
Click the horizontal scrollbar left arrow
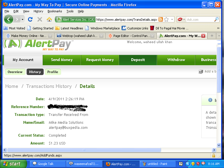coord(5,150)
